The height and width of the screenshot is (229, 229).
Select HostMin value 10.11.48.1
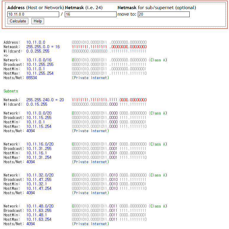pyautogui.click(x=36, y=215)
